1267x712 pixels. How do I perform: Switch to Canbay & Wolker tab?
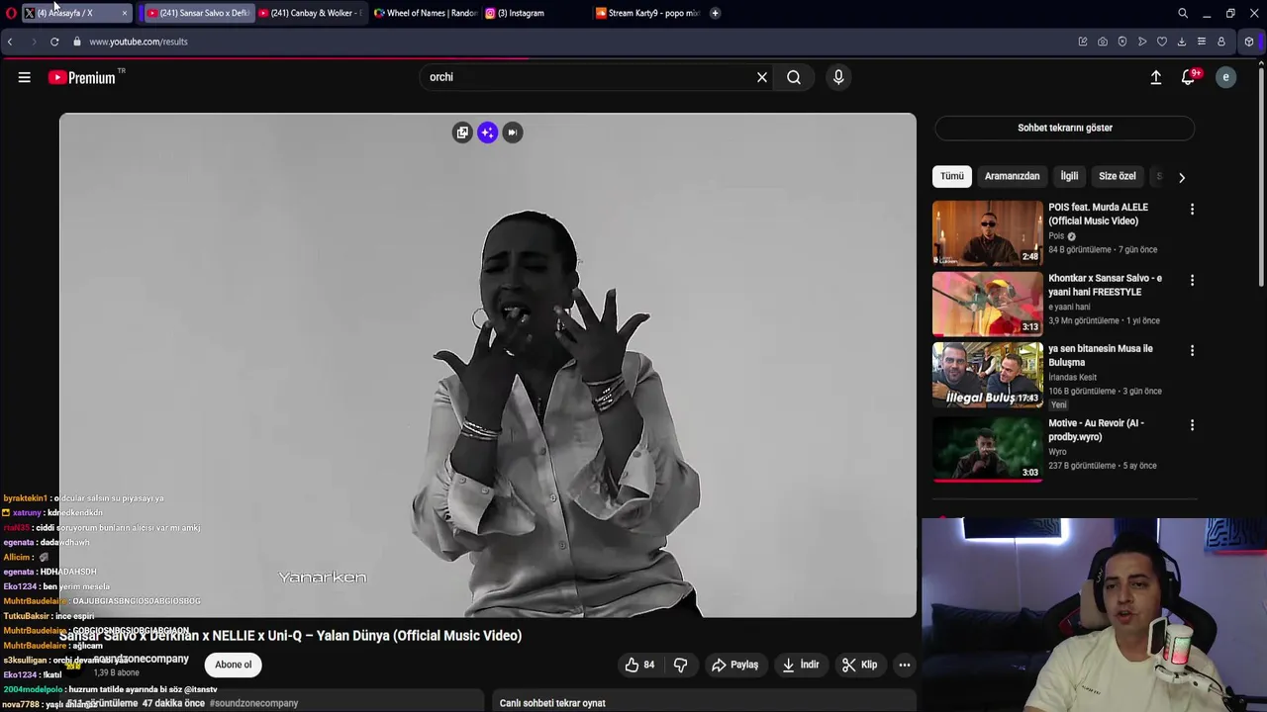[x=309, y=13]
